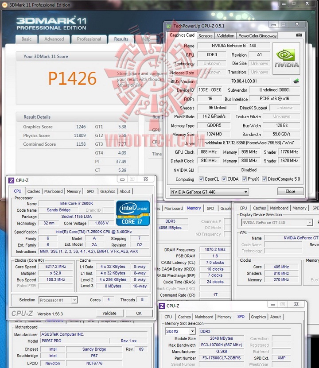Click the Validate button in CPU-Z

click(x=109, y=313)
